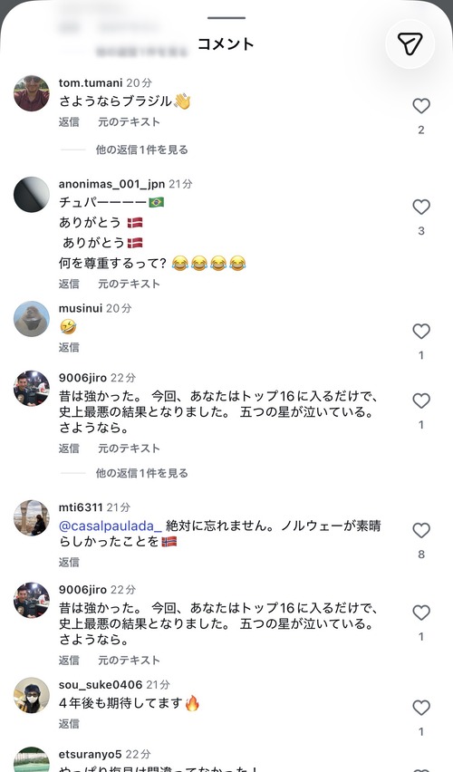Open mti6311's profile avatar
The image size is (453, 772).
coord(32,518)
